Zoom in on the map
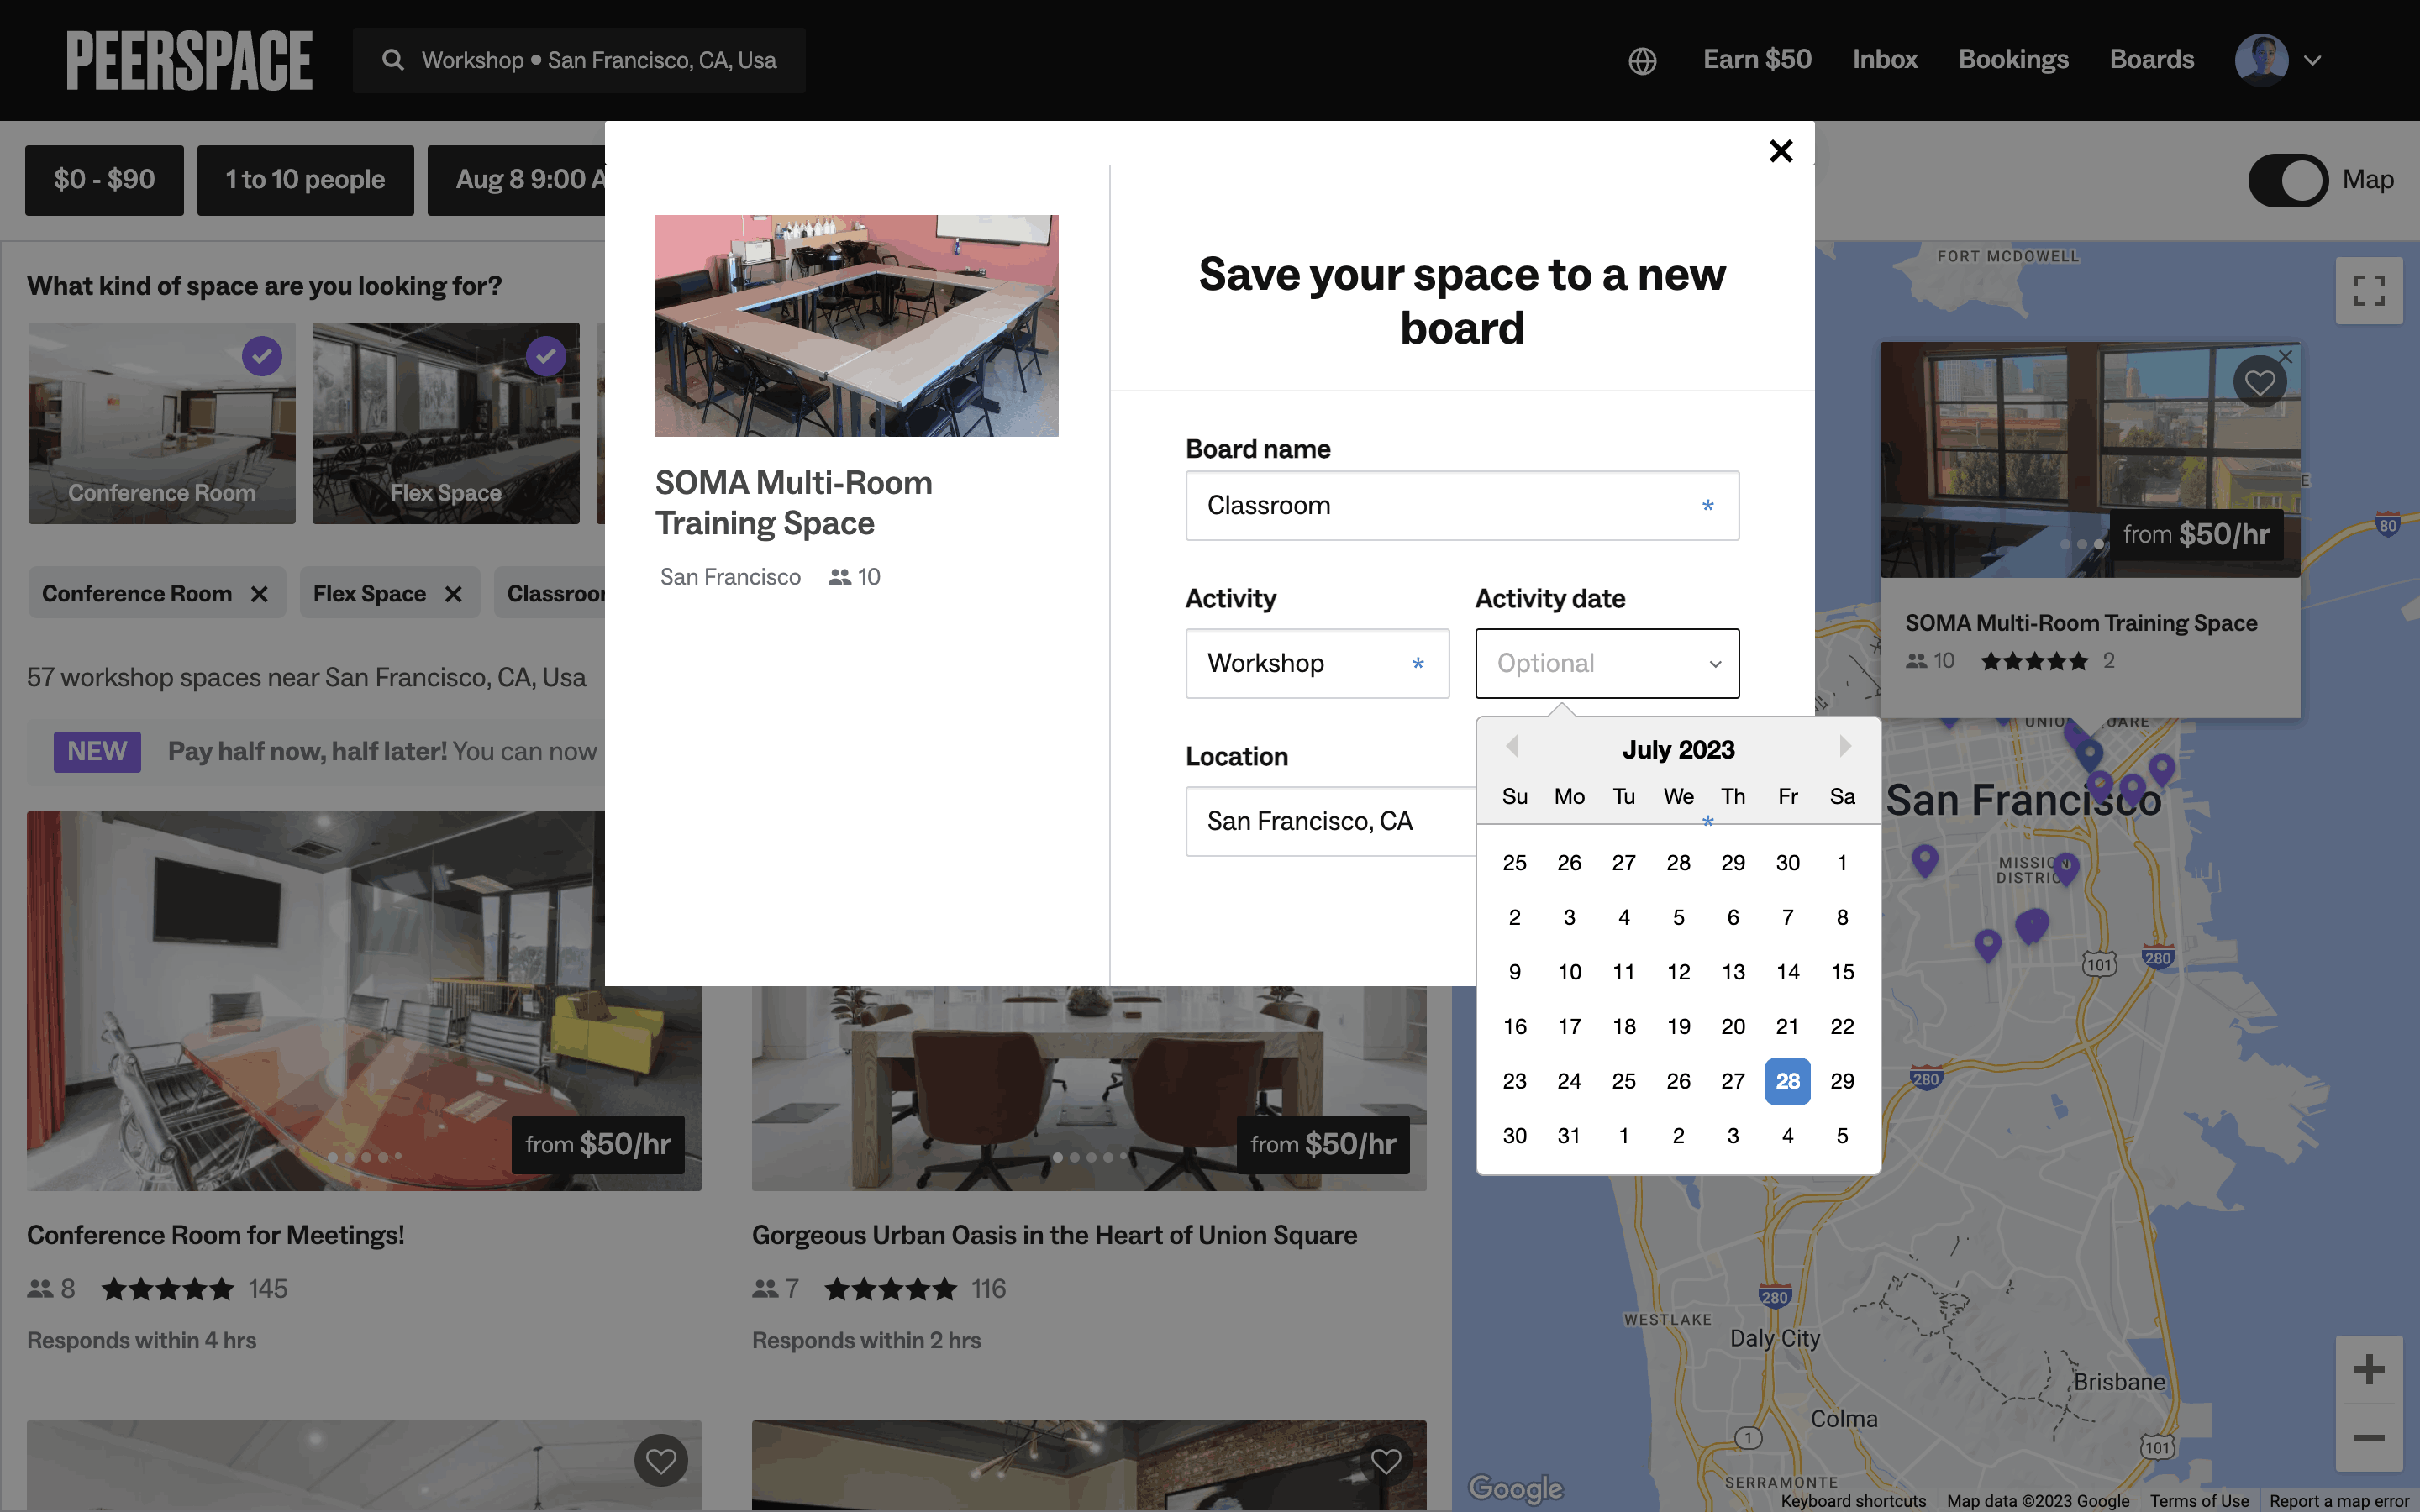The width and height of the screenshot is (2420, 1512). pyautogui.click(x=2368, y=1369)
